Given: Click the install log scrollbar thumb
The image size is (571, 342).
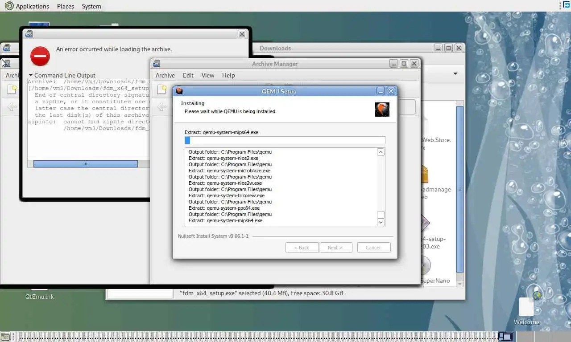Looking at the screenshot, I should (381, 215).
